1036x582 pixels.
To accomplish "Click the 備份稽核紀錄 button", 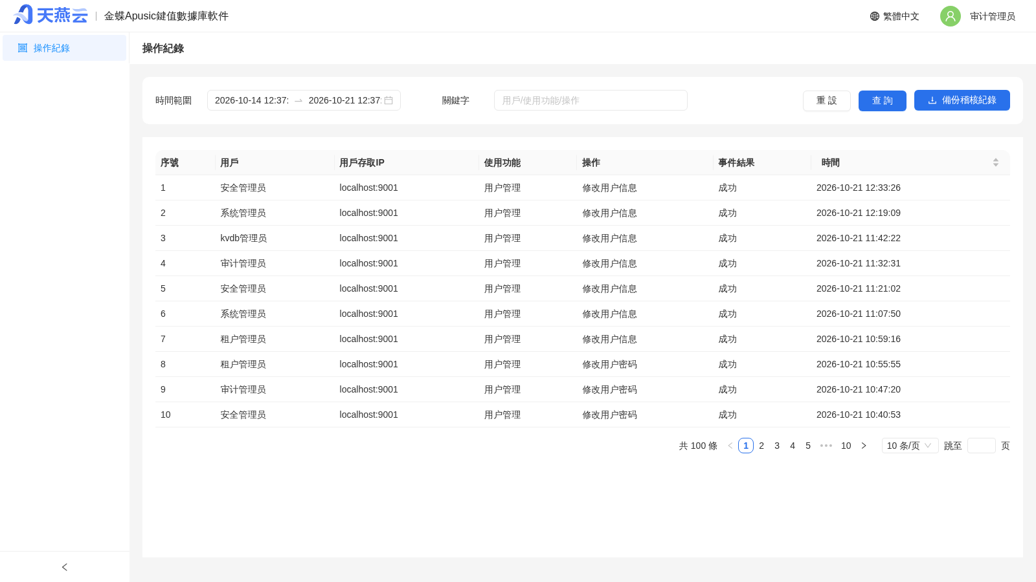I will click(x=962, y=100).
